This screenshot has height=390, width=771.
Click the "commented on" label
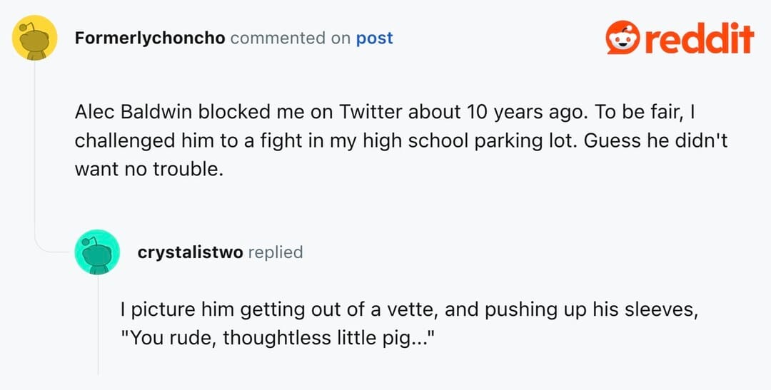(290, 38)
